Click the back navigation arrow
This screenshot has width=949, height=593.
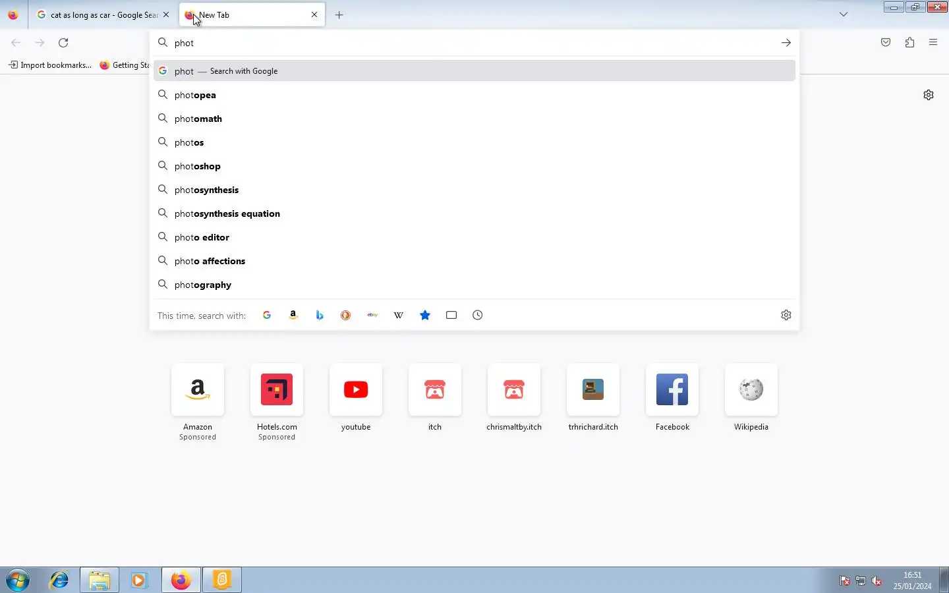16,43
